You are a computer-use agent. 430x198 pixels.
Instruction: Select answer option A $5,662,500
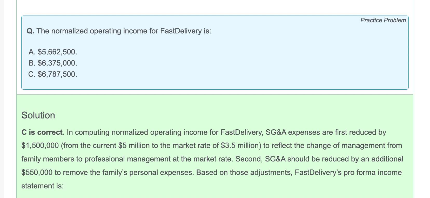point(53,52)
